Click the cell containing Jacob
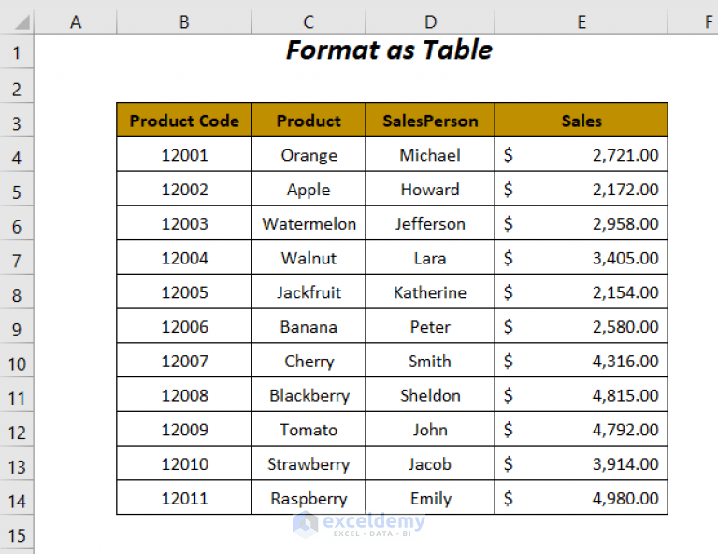The image size is (718, 554). pyautogui.click(x=430, y=463)
